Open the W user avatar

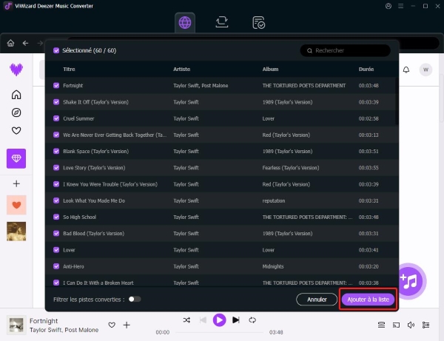(425, 70)
